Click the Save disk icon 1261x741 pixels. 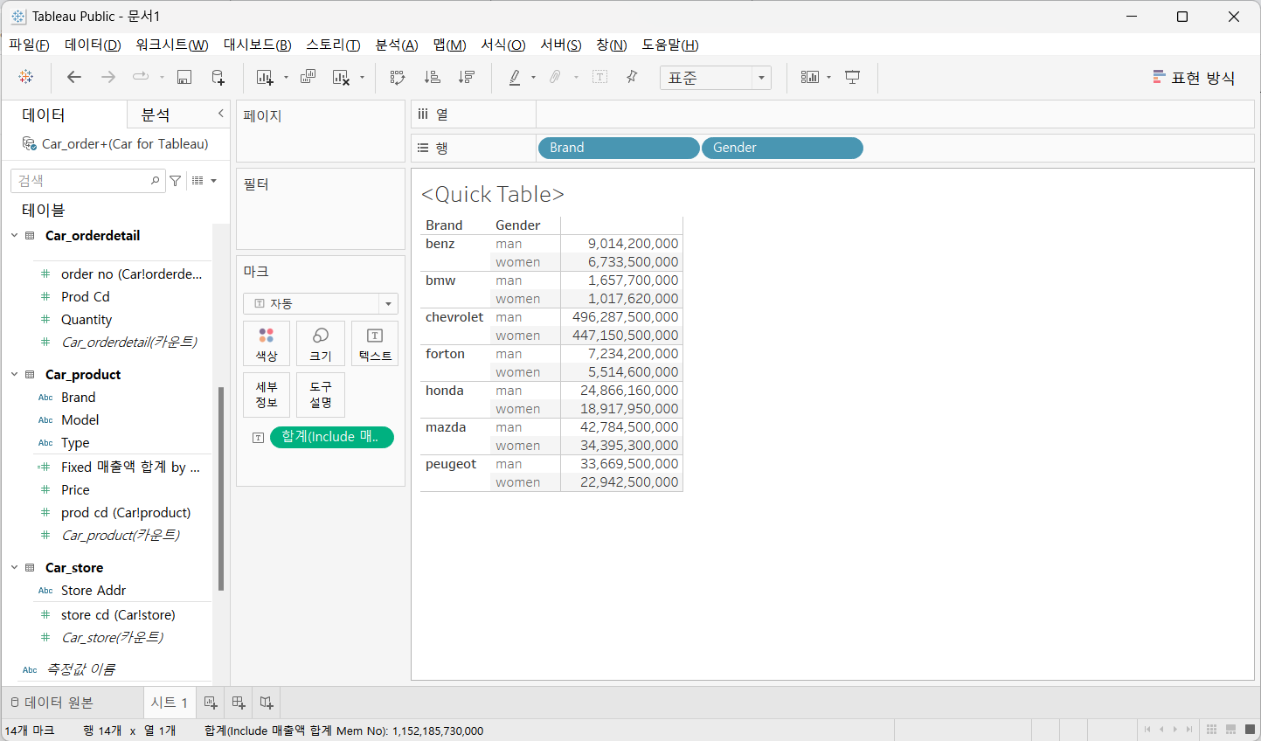pos(184,77)
